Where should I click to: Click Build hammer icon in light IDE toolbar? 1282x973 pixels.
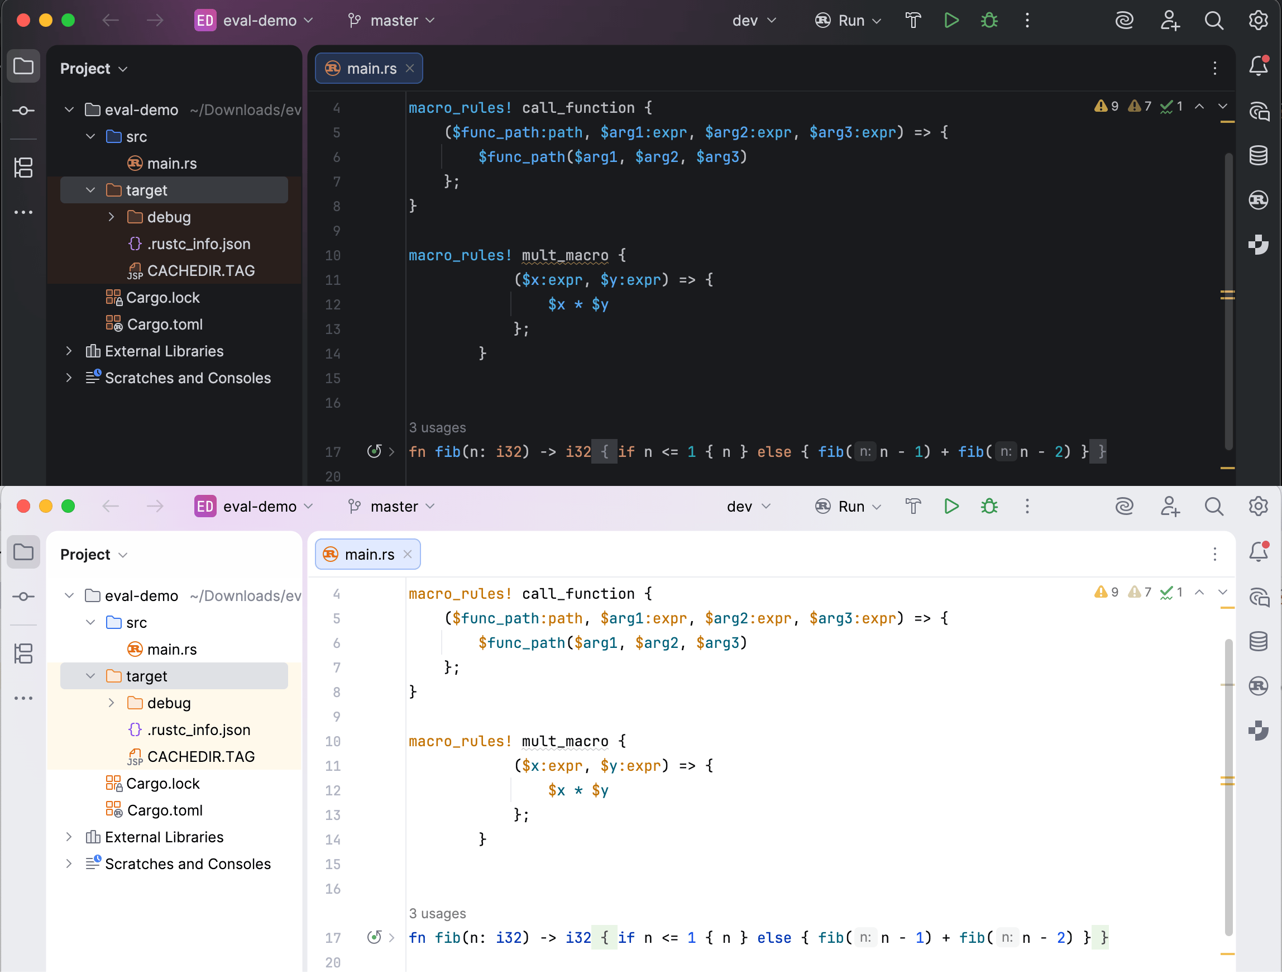click(x=913, y=506)
